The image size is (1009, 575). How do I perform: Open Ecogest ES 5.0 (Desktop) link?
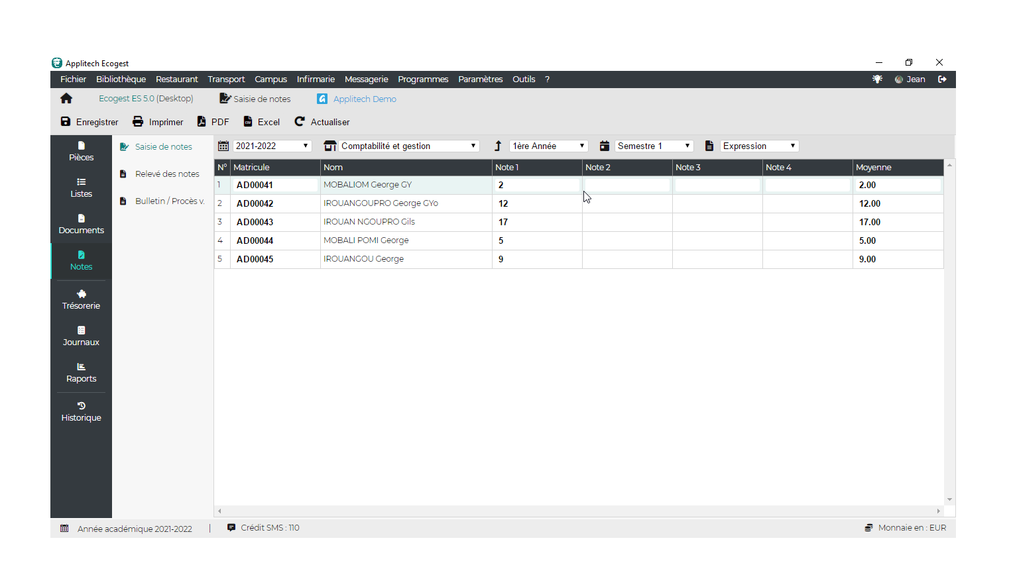pyautogui.click(x=146, y=99)
